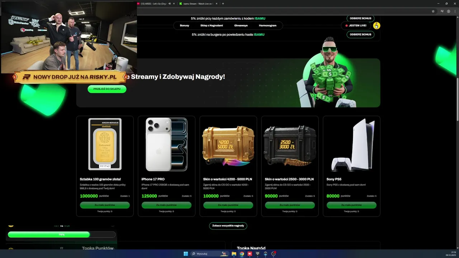
Task: Click the title 'Sony PS5'
Action: pos(334,179)
